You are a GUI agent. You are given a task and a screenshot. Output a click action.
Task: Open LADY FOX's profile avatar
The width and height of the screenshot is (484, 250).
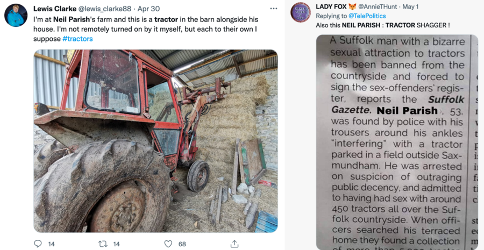pyautogui.click(x=301, y=12)
